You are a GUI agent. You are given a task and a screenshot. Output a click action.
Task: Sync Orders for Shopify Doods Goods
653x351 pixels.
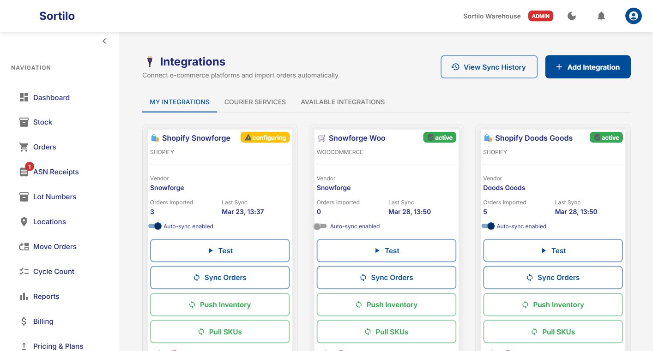tap(553, 278)
